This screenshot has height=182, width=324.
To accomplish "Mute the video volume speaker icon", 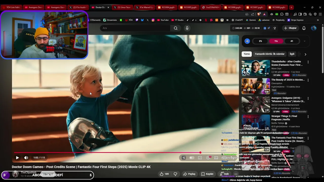I will pos(26,158).
